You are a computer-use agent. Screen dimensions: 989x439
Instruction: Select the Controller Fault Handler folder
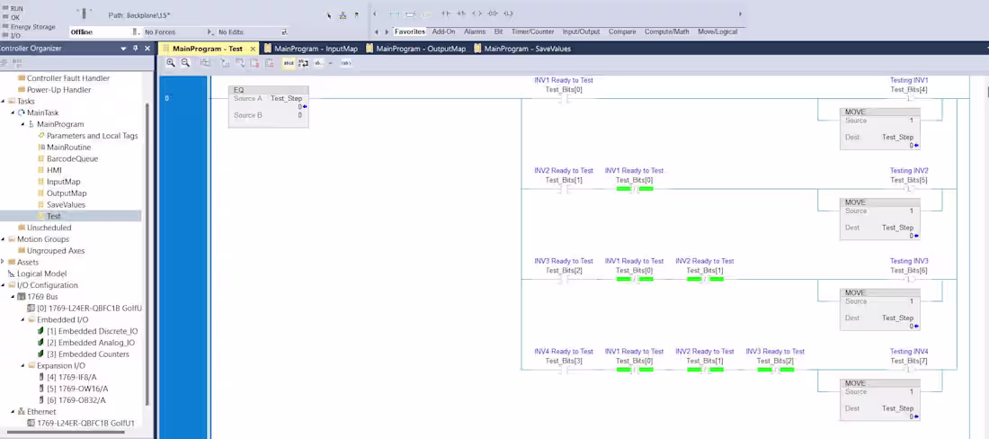[x=67, y=78]
